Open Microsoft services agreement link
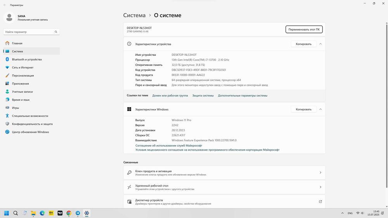The height and width of the screenshot is (218, 388). pyautogui.click(x=169, y=146)
